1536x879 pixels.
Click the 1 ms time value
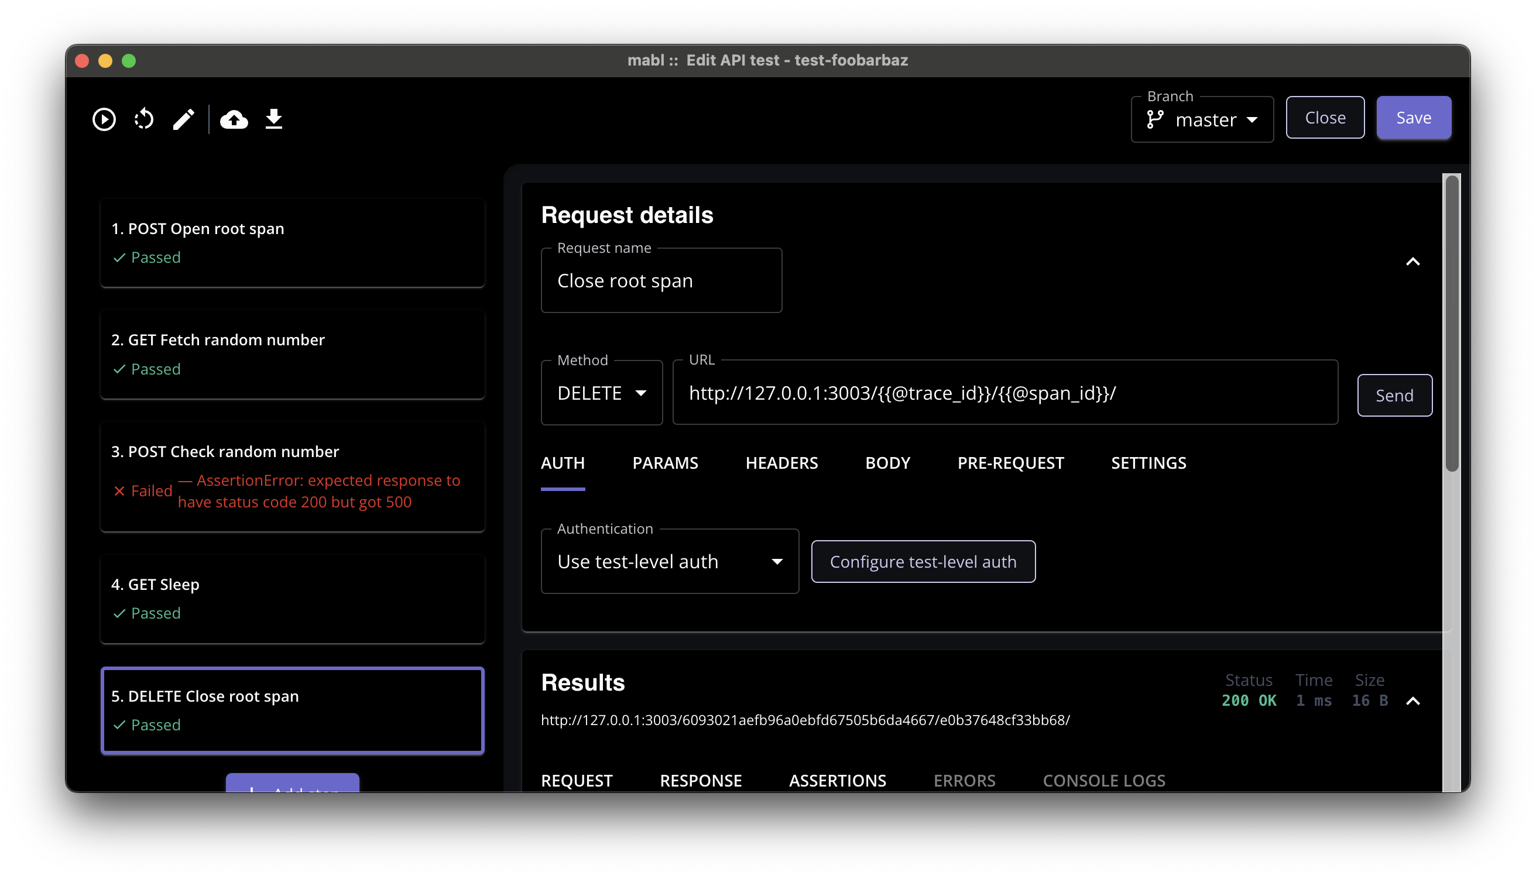[x=1313, y=701]
